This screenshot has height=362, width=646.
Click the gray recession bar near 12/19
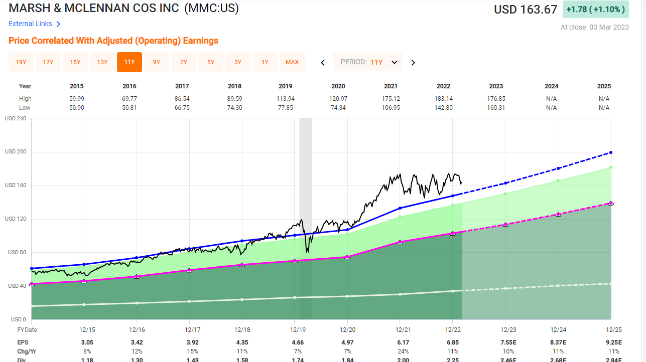(306, 219)
